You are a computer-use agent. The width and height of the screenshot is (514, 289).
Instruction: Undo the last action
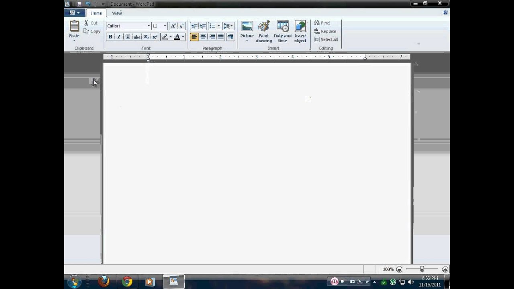pyautogui.click(x=88, y=4)
